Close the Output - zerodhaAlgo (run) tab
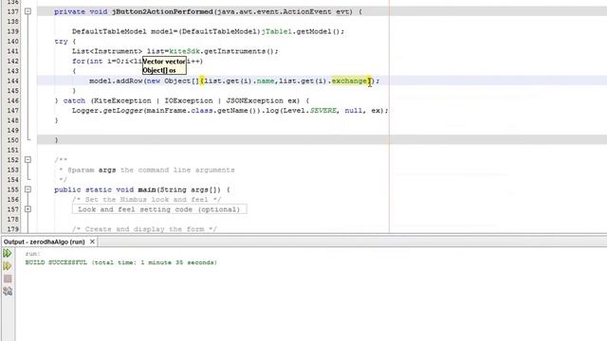Image resolution: width=607 pixels, height=341 pixels. click(92, 242)
